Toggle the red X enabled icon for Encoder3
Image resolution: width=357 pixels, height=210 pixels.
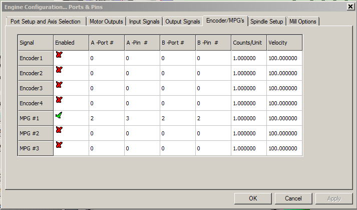(59, 85)
